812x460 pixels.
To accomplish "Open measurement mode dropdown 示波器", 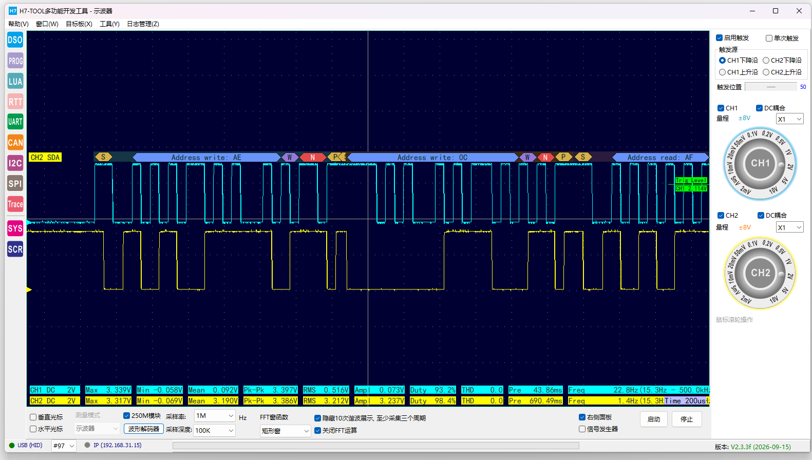I will tap(97, 428).
